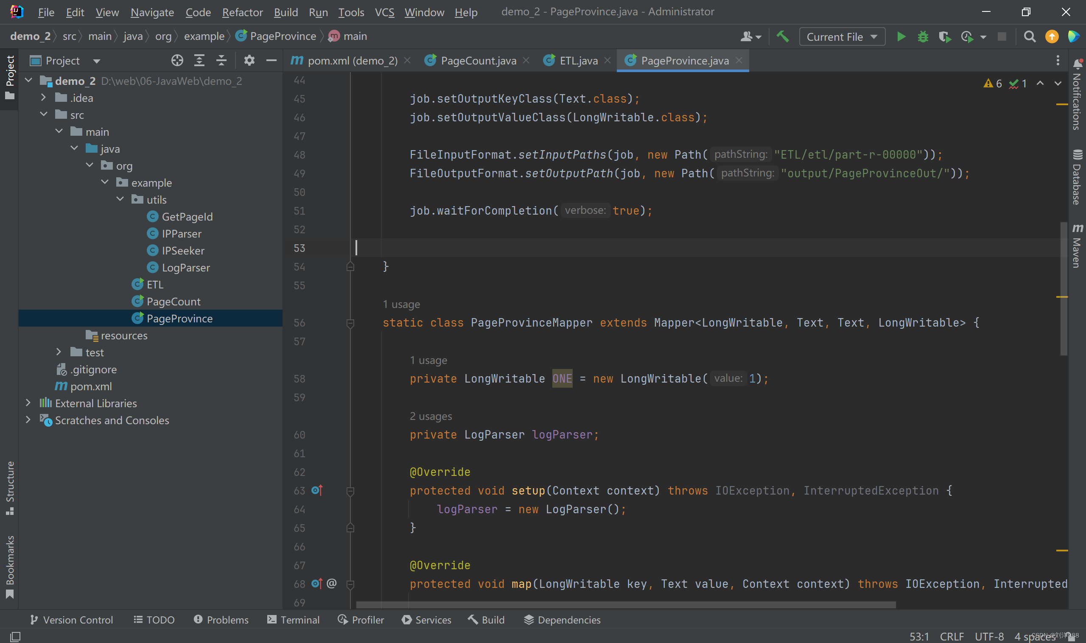The width and height of the screenshot is (1086, 643).
Task: Open Version Control tool window
Action: tap(72, 620)
